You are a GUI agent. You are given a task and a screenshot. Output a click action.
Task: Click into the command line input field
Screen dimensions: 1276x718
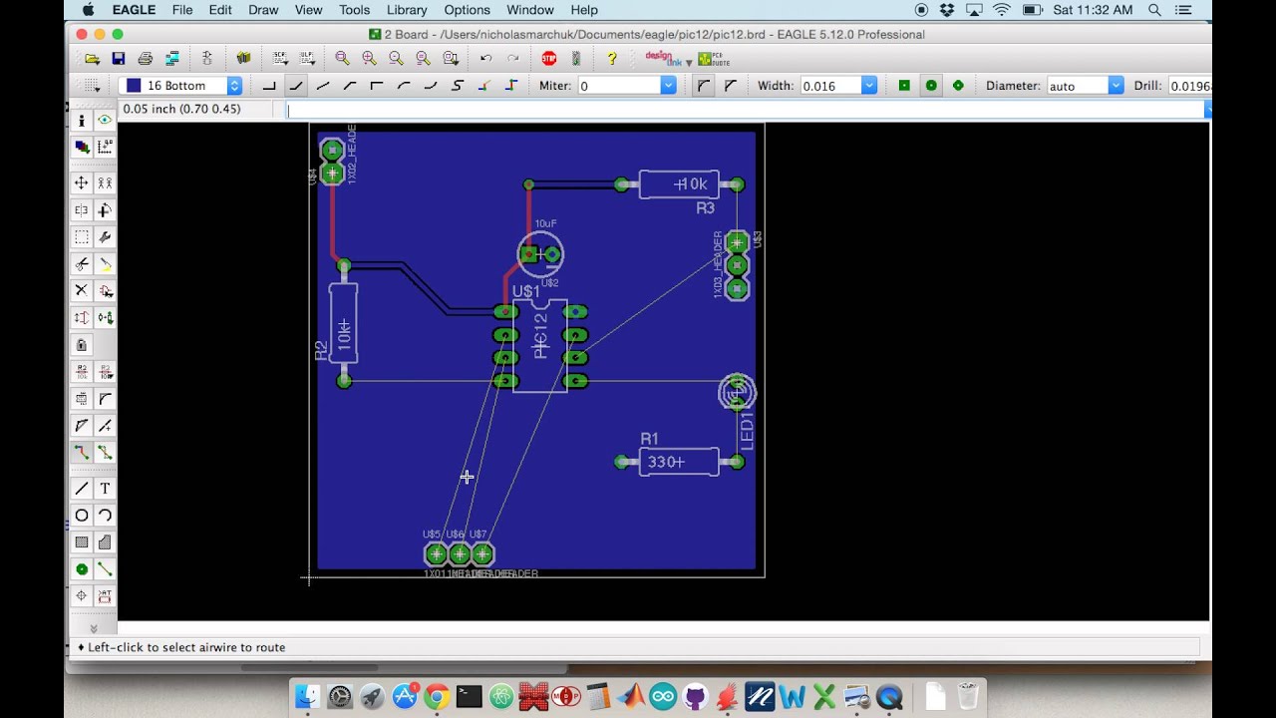tap(745, 110)
